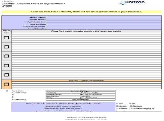Viewport: 164px width, 121px height.
Task: Tick Call Before Stopping By checkbox
Action: point(131,108)
